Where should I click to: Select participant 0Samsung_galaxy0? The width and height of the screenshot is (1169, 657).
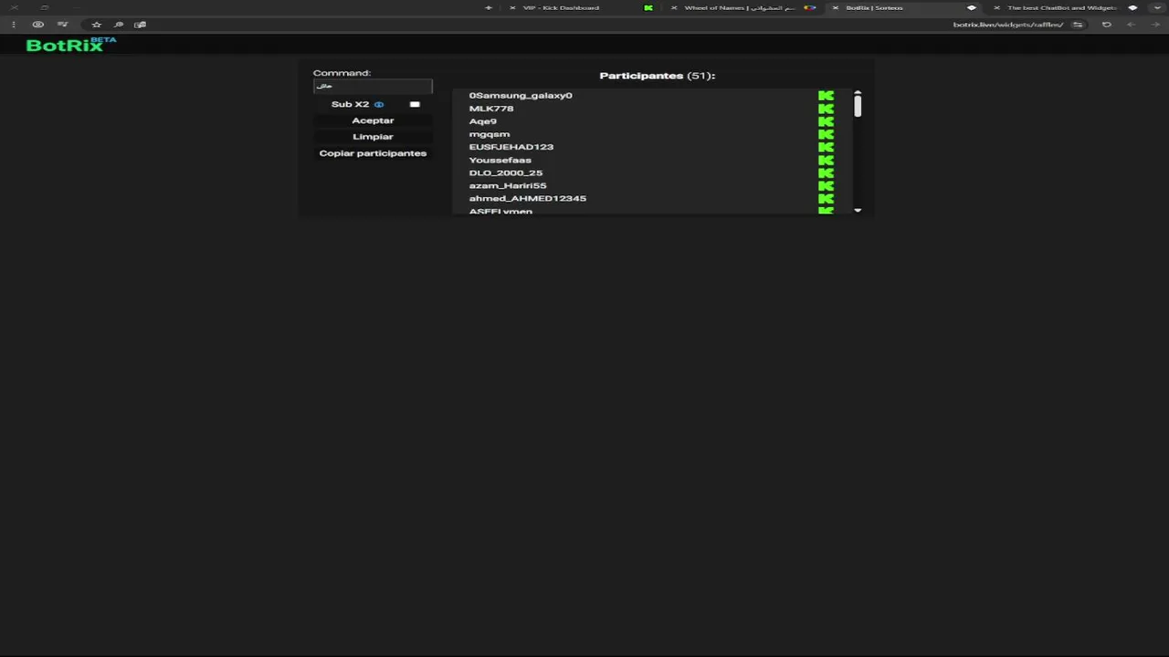coord(521,96)
